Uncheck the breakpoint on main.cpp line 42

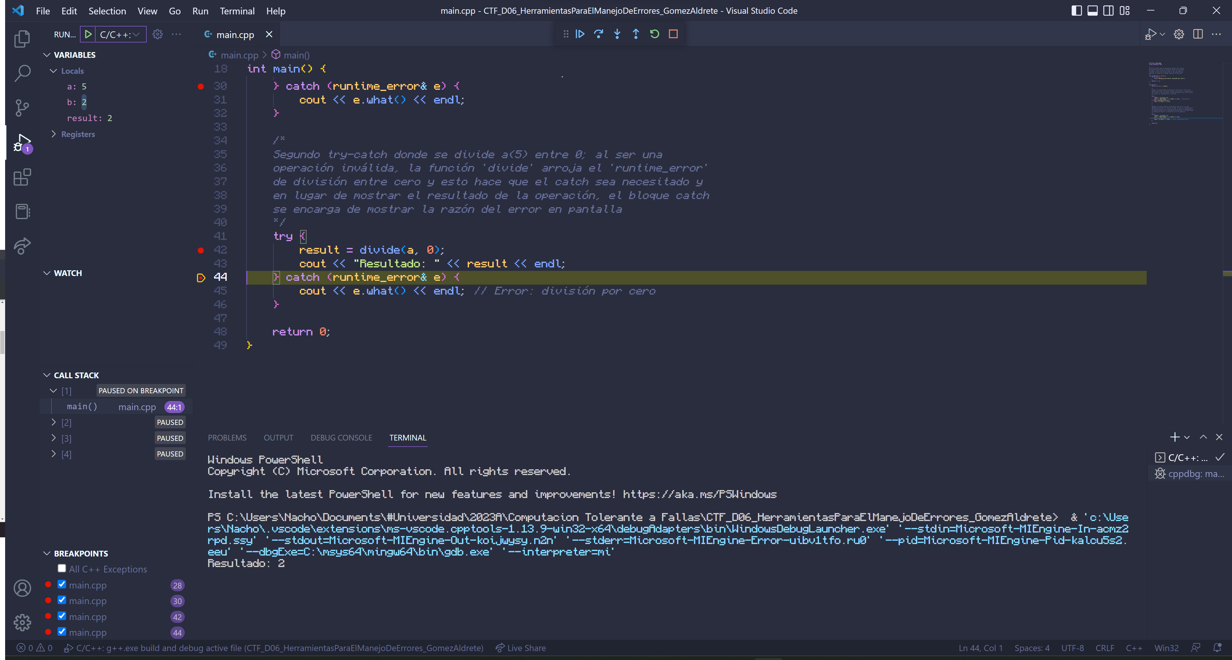pos(62,616)
